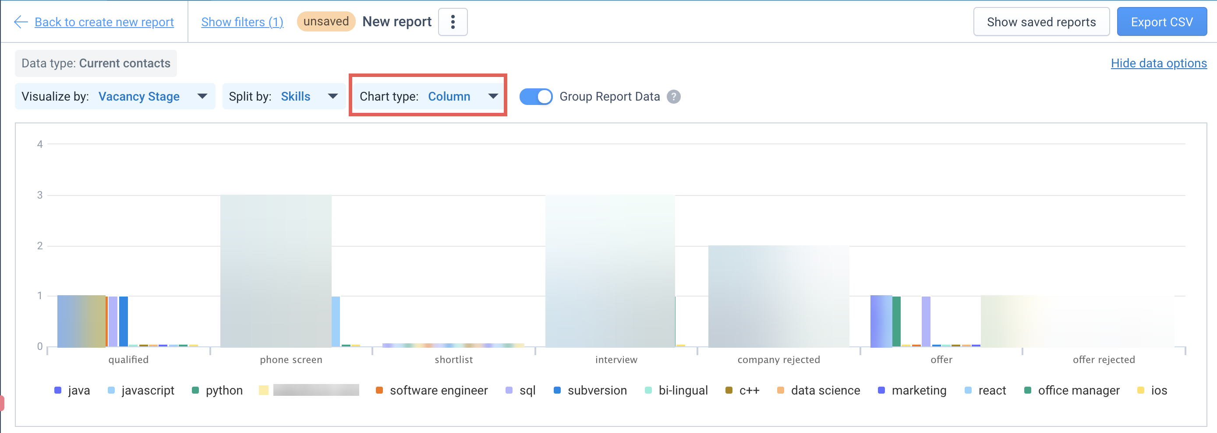Click the help question mark icon
This screenshot has height=433, width=1217.
(x=673, y=97)
